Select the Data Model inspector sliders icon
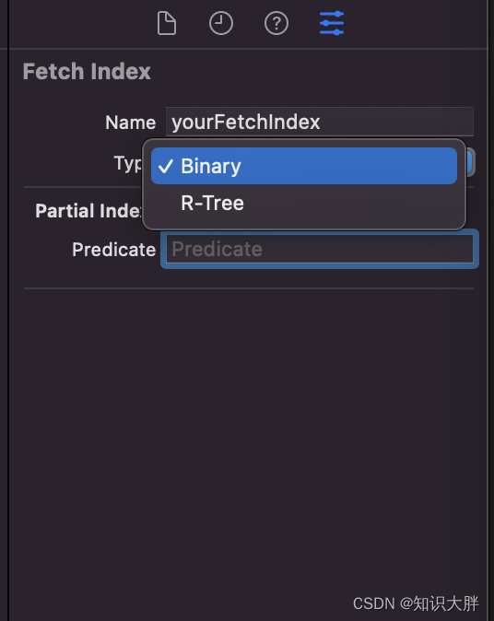494x621 pixels. (332, 23)
